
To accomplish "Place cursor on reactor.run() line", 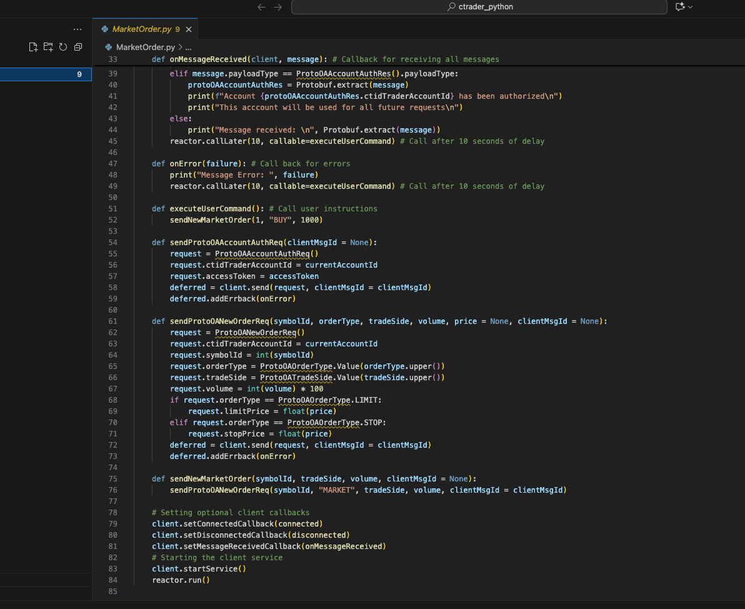I will [181, 580].
